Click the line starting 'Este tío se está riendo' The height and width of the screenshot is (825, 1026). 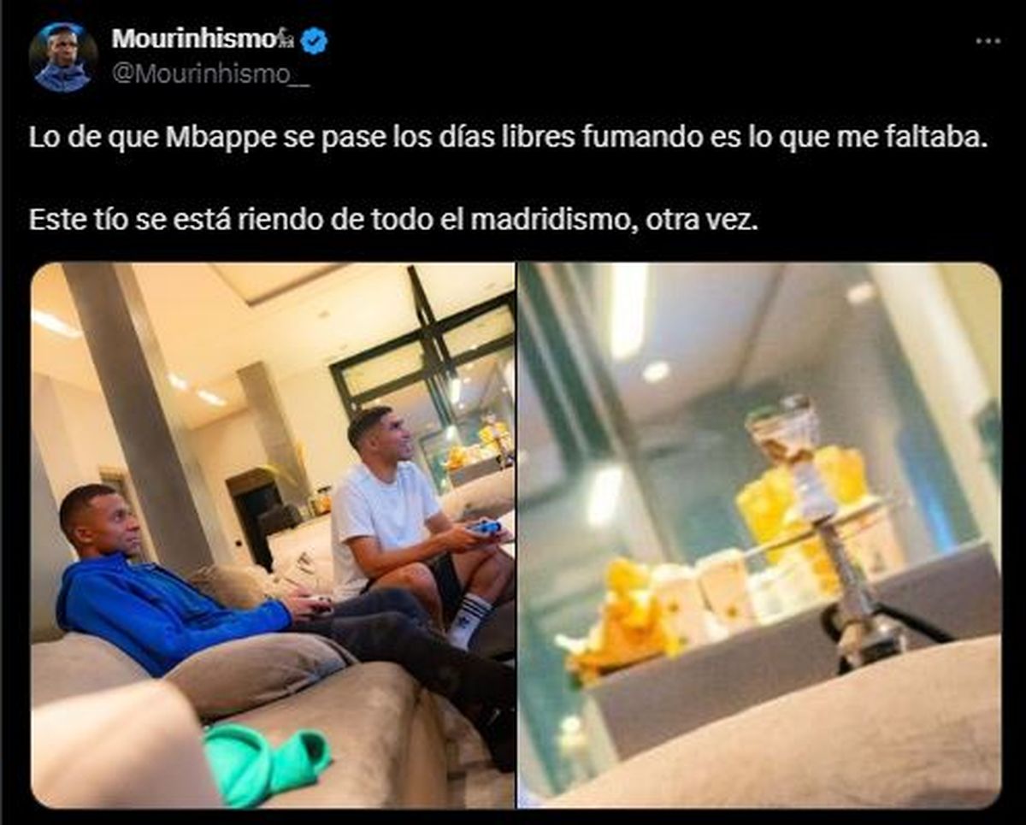394,219
